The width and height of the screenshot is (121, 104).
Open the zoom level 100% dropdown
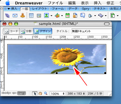click(58, 93)
